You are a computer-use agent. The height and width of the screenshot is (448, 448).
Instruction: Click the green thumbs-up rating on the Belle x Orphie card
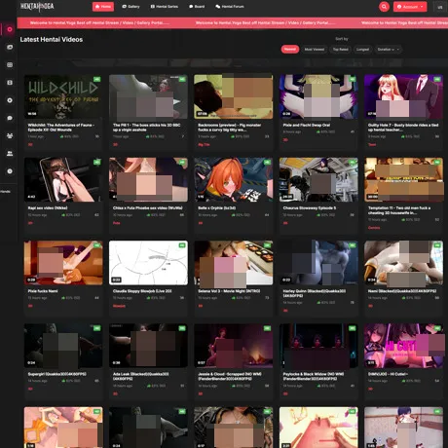tap(241, 215)
